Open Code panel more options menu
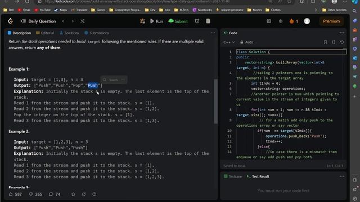The height and width of the screenshot is (202, 360). (x=342, y=33)
